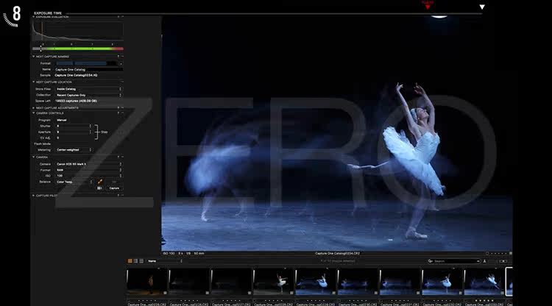Screen dimensions: 552x306
Task: Open Capture Pilot help icon
Action: (x=118, y=195)
